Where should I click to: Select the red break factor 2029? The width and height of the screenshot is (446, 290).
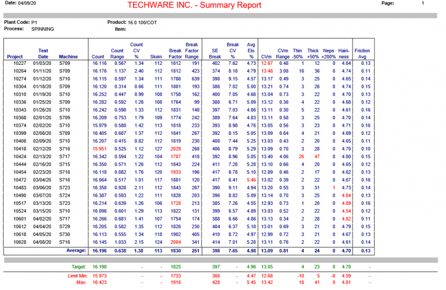[176, 149]
